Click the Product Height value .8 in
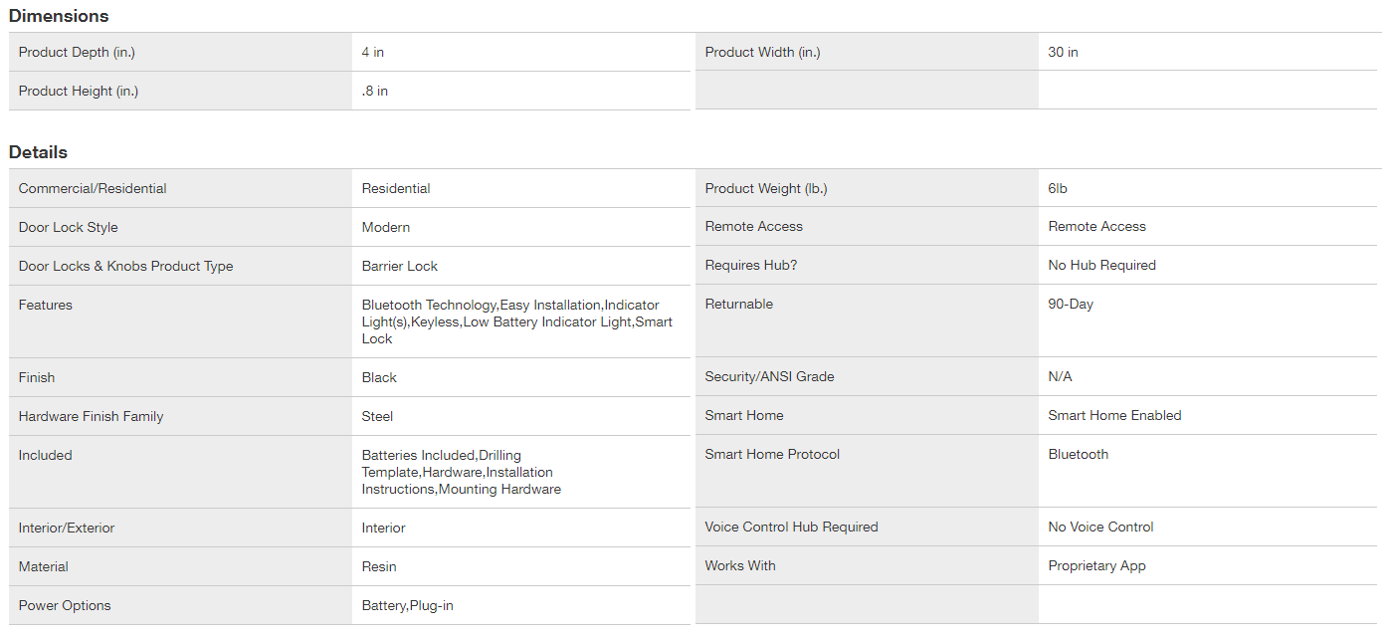The width and height of the screenshot is (1389, 636). 375,91
